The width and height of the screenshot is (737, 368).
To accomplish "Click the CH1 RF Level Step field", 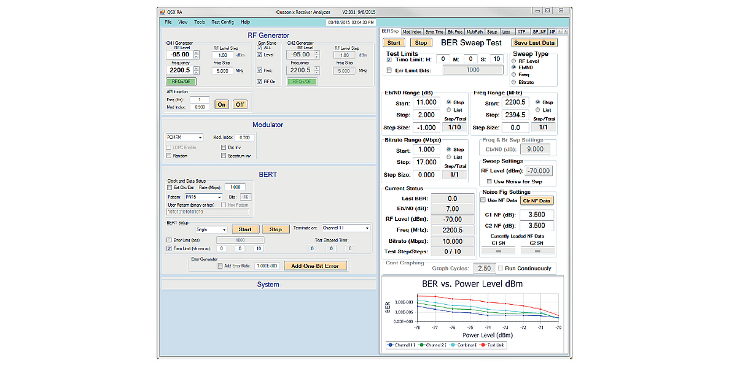I will [x=222, y=55].
